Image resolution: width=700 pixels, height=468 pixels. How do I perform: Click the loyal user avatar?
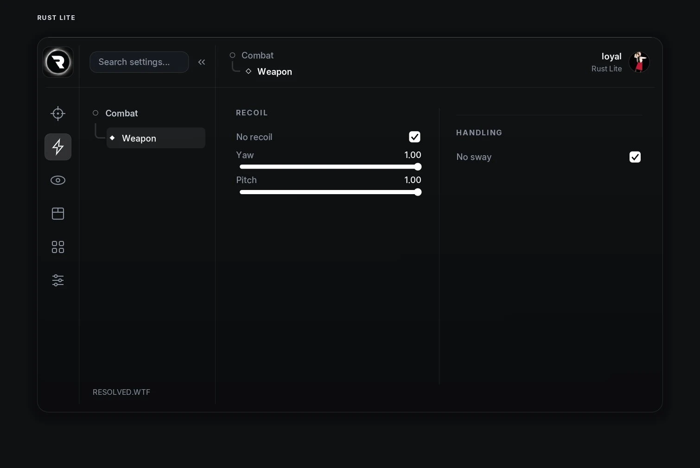point(639,62)
